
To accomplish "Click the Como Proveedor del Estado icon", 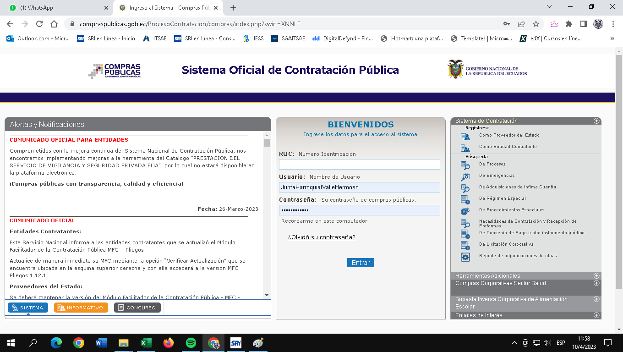I will coord(465,136).
